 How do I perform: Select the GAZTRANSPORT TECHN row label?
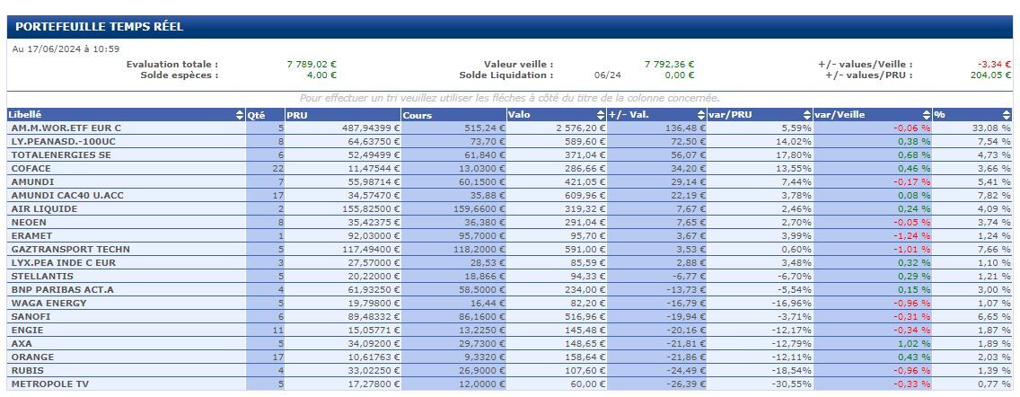70,250
